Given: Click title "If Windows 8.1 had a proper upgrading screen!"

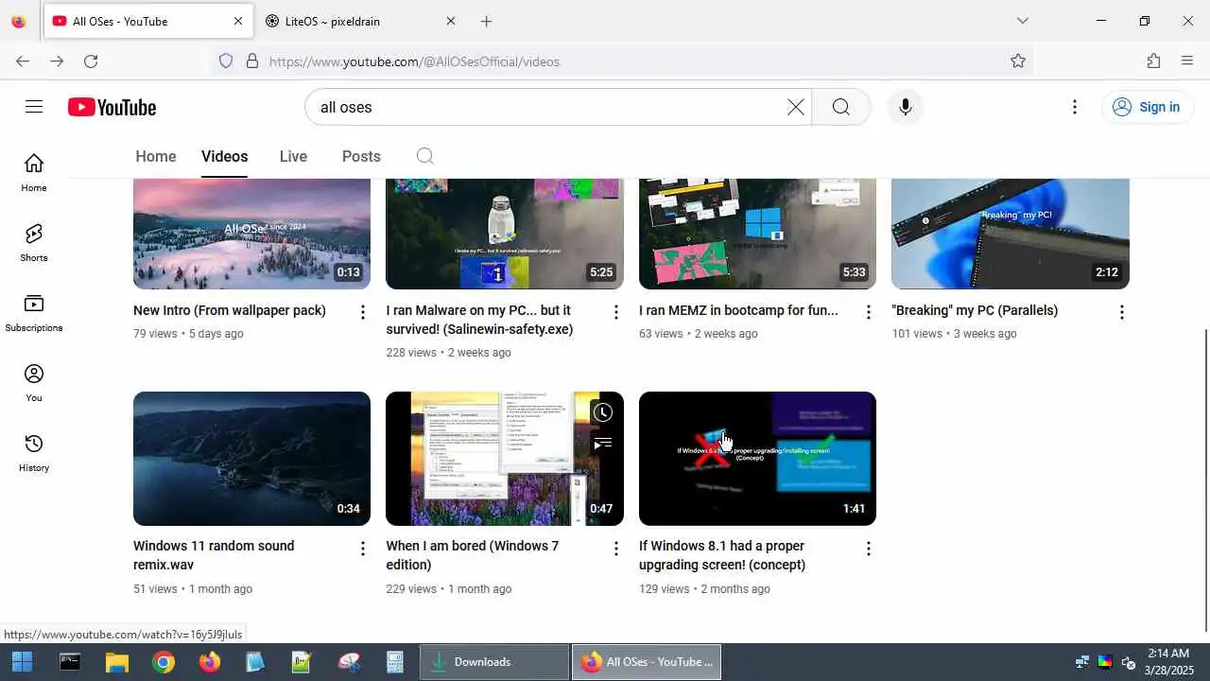Looking at the screenshot, I should [722, 555].
